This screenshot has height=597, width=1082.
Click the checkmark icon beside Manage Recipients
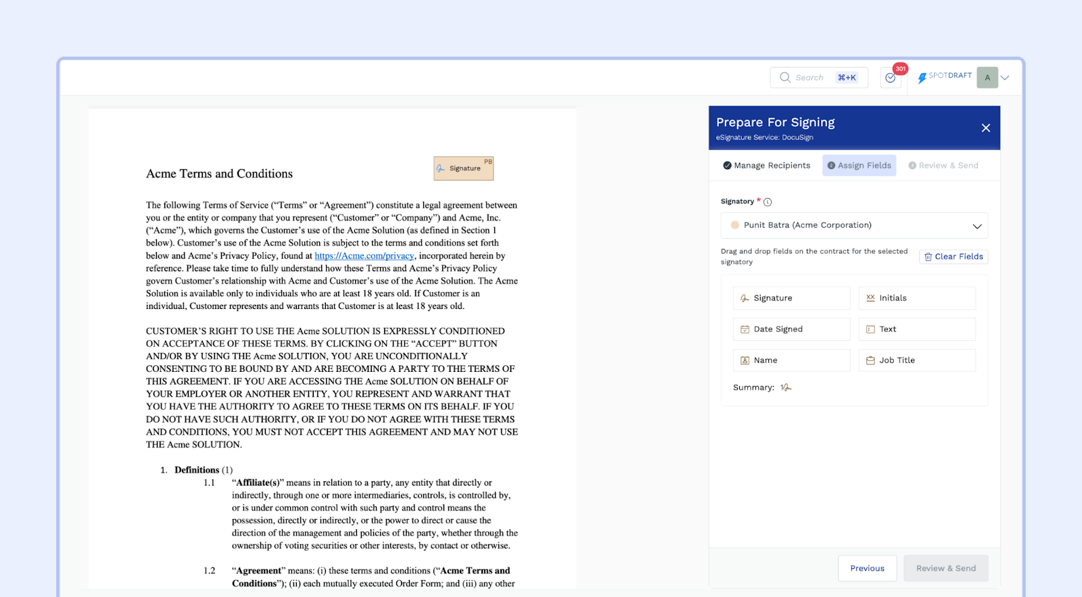click(x=727, y=166)
